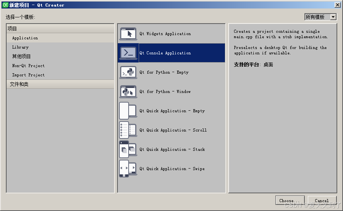Open the 所有模板 template filter dropdown
The width and height of the screenshot is (343, 211).
pos(321,17)
